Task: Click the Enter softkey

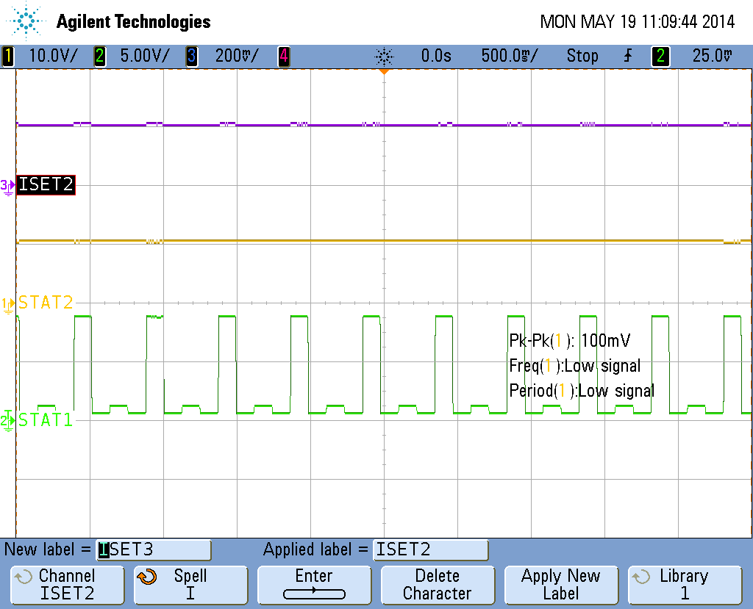Action: [x=314, y=585]
